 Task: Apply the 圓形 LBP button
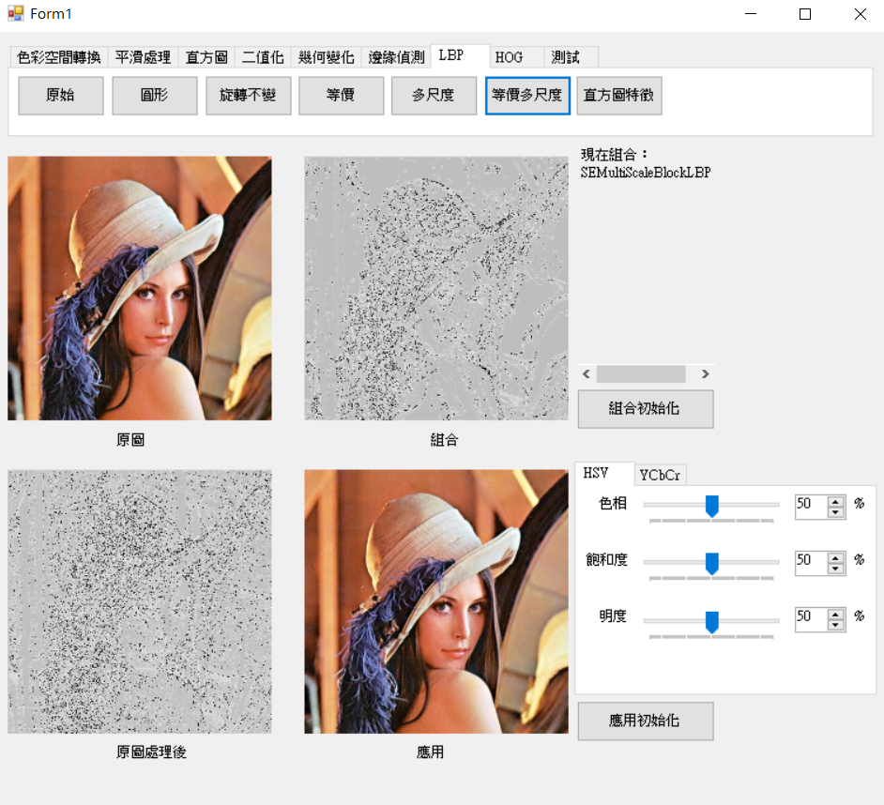click(155, 96)
